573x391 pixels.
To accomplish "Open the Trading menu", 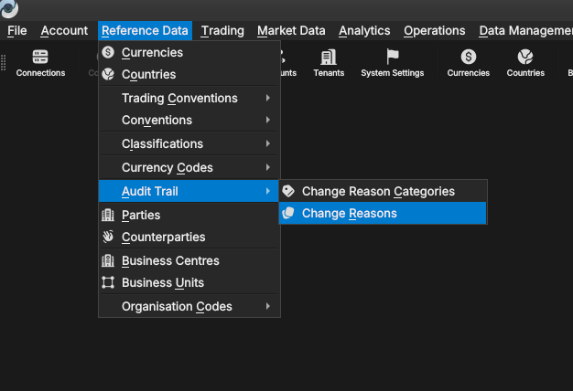I will point(222,31).
